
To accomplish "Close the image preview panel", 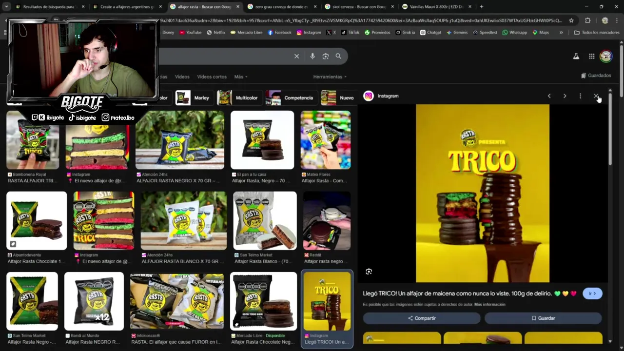I will tap(596, 96).
